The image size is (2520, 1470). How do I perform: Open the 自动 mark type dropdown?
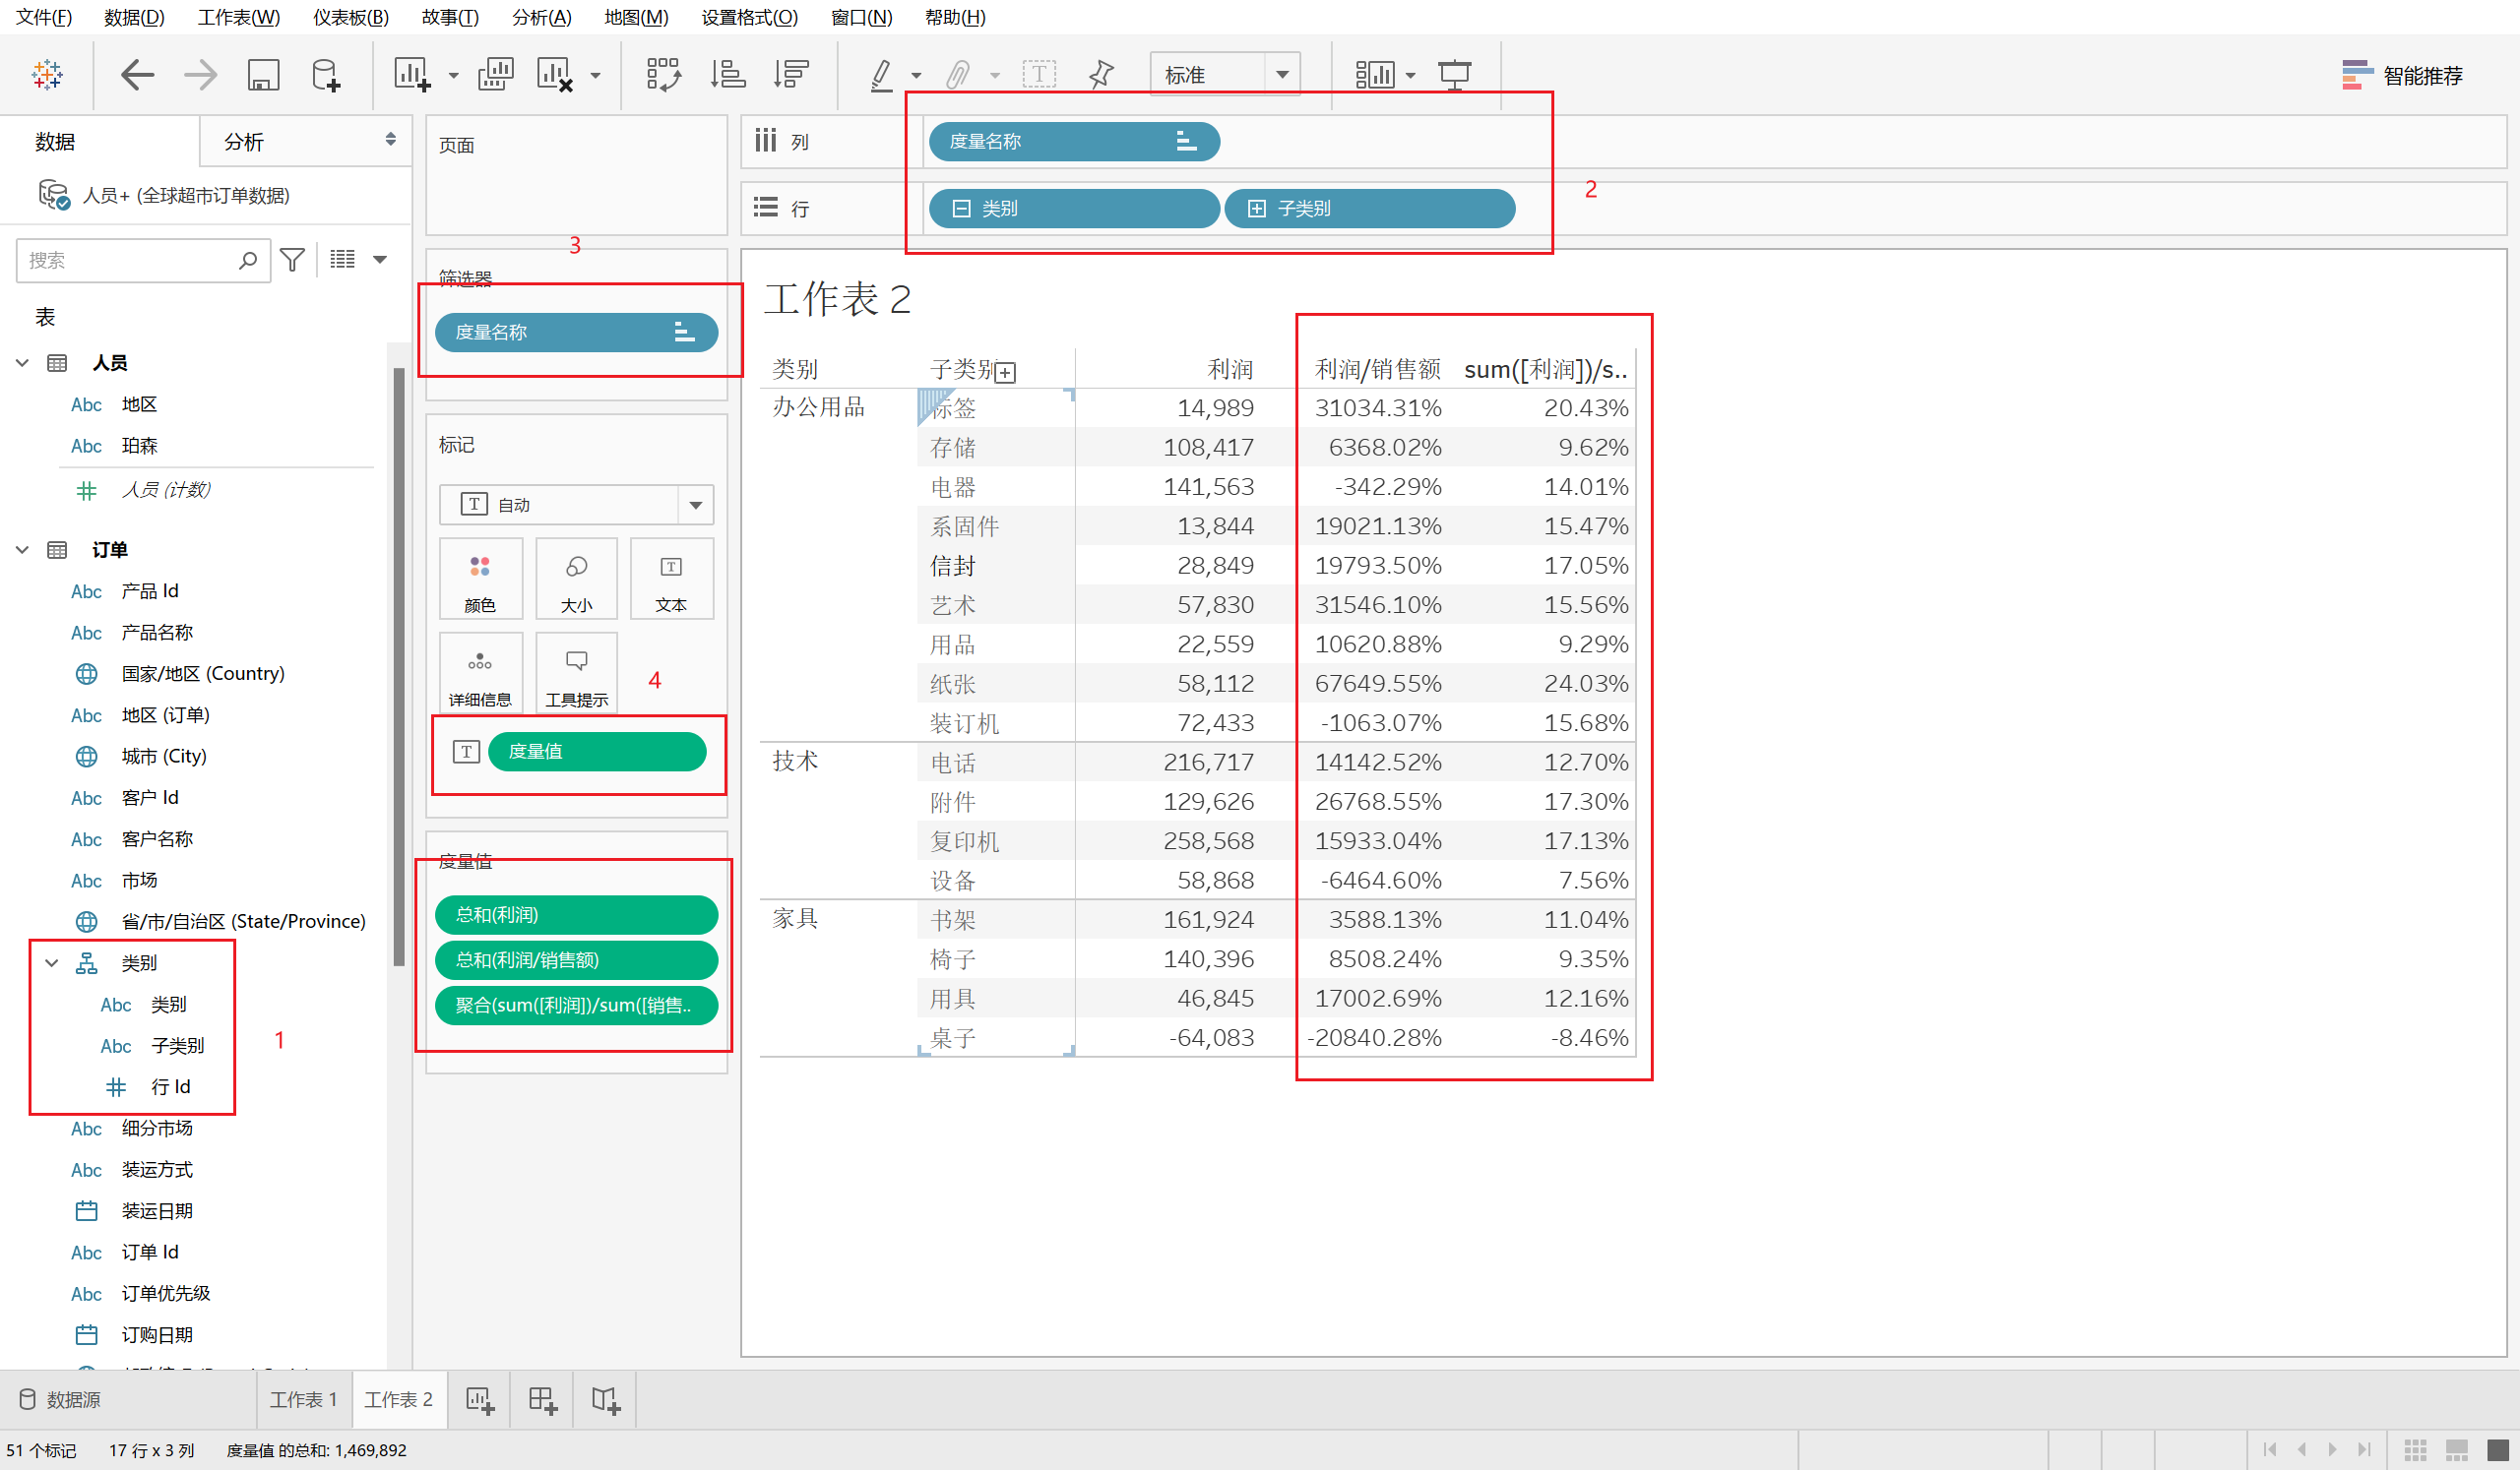click(x=695, y=505)
